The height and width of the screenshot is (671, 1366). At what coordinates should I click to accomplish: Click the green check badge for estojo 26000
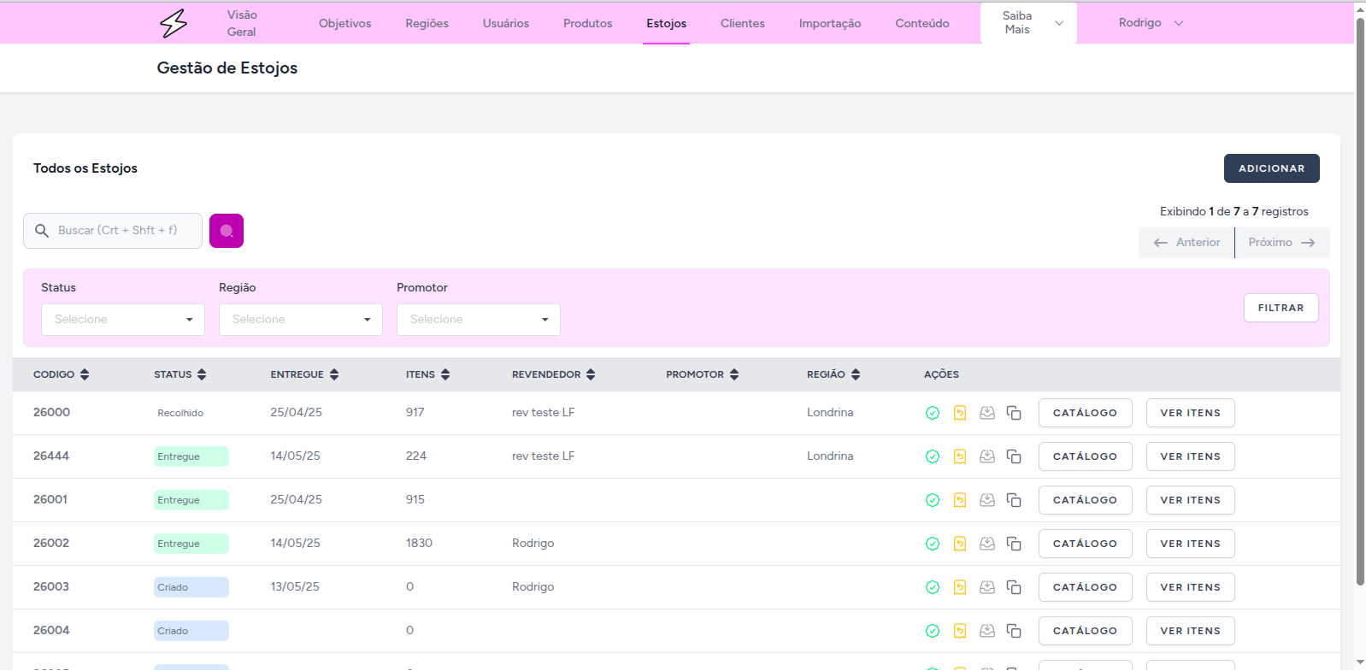click(x=933, y=413)
